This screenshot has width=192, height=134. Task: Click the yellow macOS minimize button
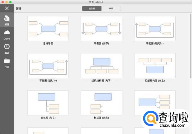tap(6, 2)
